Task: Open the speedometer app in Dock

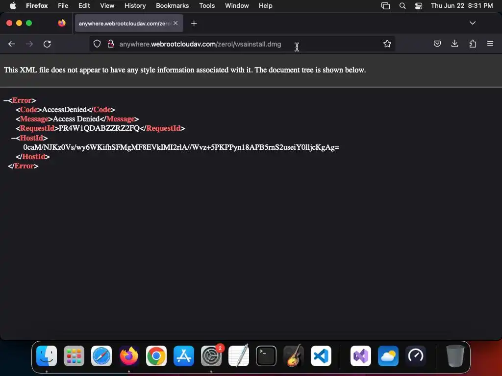Action: click(x=416, y=356)
